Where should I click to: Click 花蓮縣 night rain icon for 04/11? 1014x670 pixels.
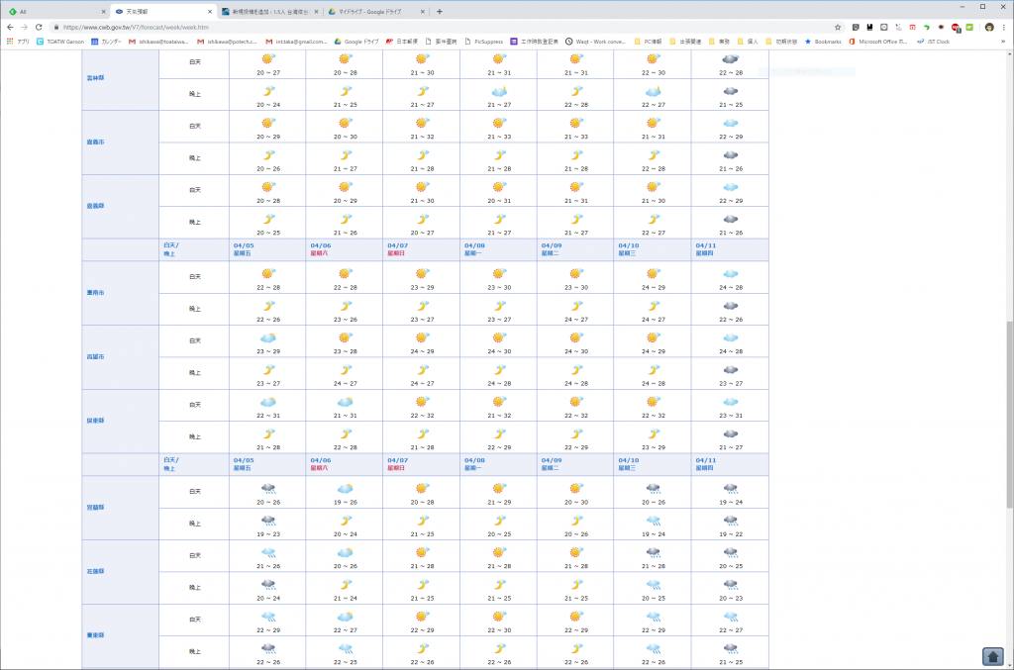click(x=731, y=585)
